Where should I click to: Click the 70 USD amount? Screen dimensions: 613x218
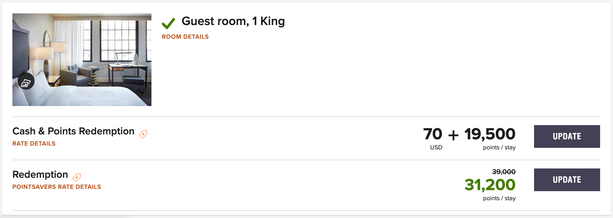[x=435, y=134]
